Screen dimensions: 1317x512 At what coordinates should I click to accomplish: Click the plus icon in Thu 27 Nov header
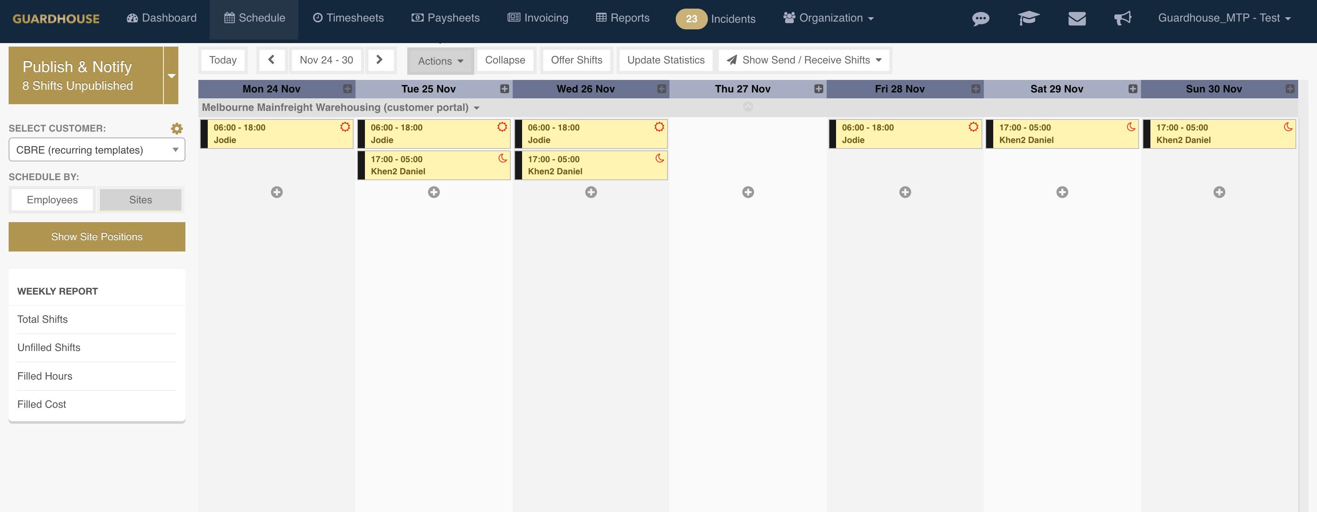pyautogui.click(x=818, y=89)
